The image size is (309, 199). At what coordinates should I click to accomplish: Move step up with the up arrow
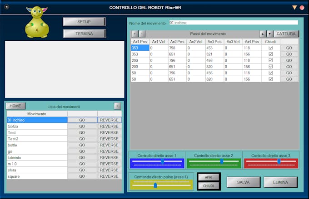coord(263,34)
